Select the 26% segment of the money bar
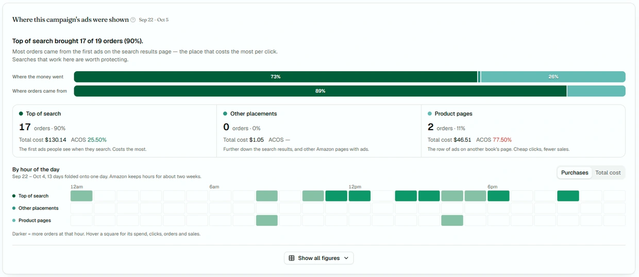This screenshot has width=639, height=277. click(553, 77)
